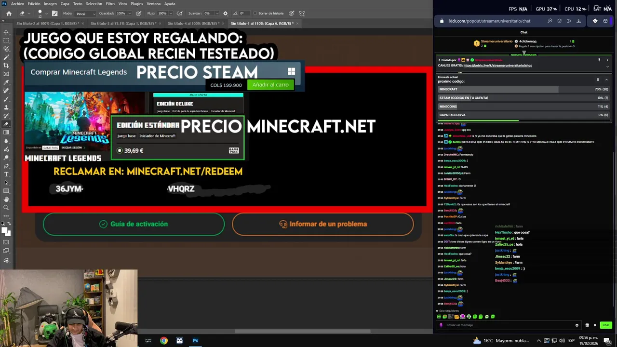The width and height of the screenshot is (617, 347).
Task: Open the Filtro menu
Action: click(x=110, y=4)
